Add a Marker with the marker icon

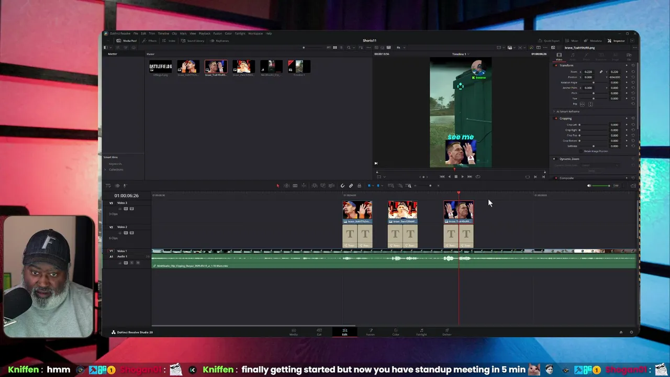[378, 185]
